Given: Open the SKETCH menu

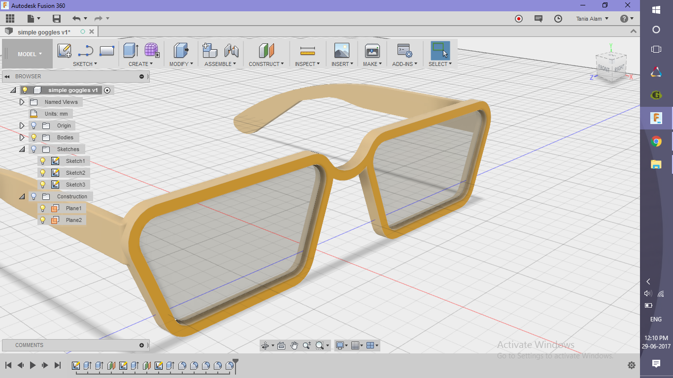Looking at the screenshot, I should click(x=85, y=64).
